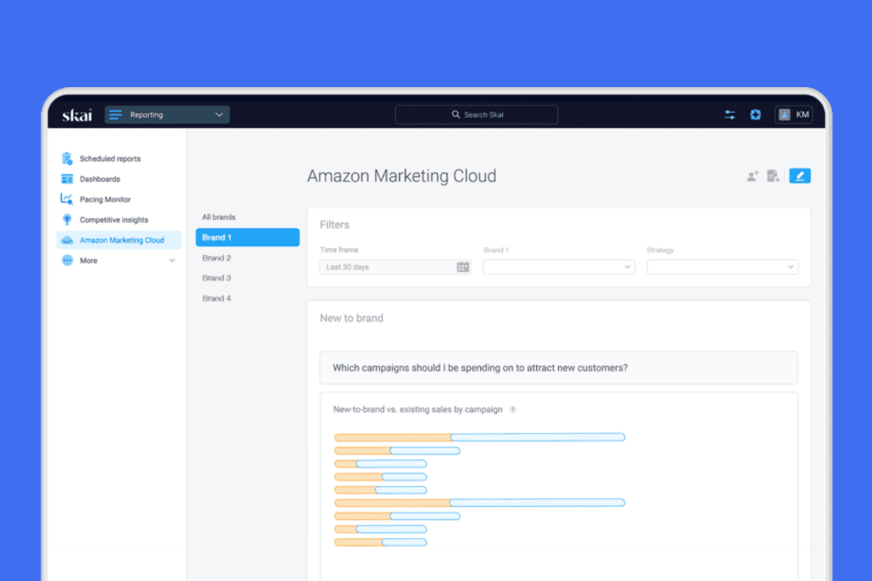
Task: Open the settings sliders icon in top bar
Action: click(730, 114)
